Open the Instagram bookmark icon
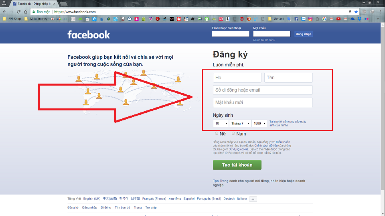 click(310, 19)
